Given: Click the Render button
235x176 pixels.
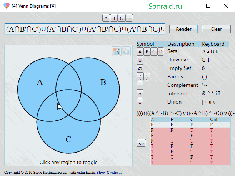Looking at the screenshot, I should [x=183, y=29].
